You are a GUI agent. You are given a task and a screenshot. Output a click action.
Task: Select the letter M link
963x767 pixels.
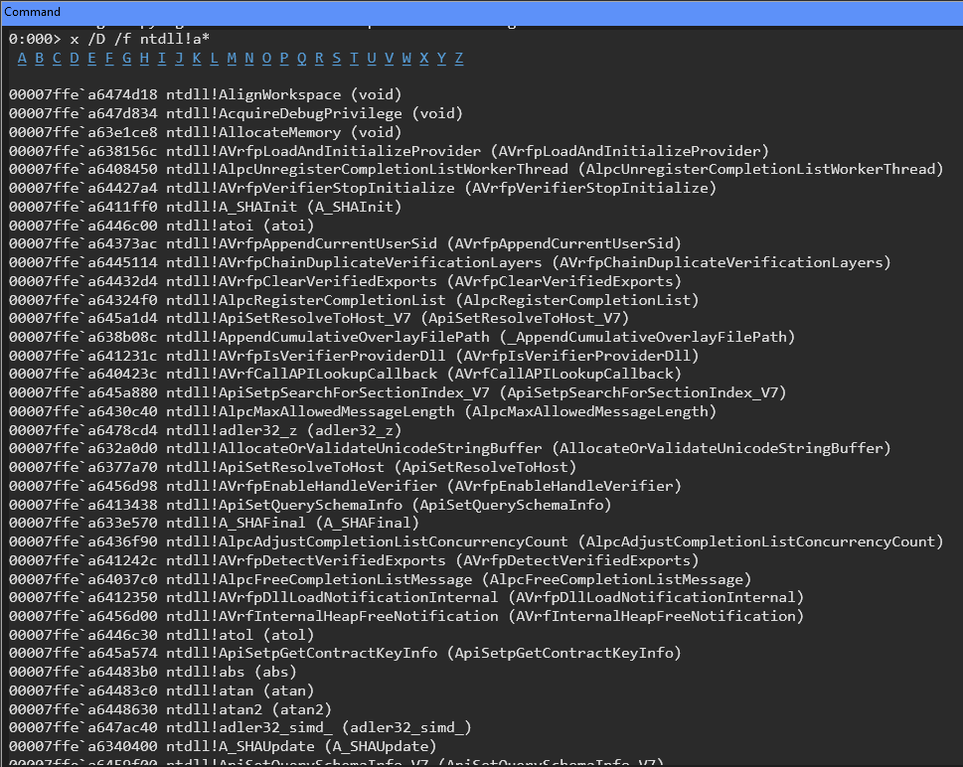pyautogui.click(x=232, y=58)
